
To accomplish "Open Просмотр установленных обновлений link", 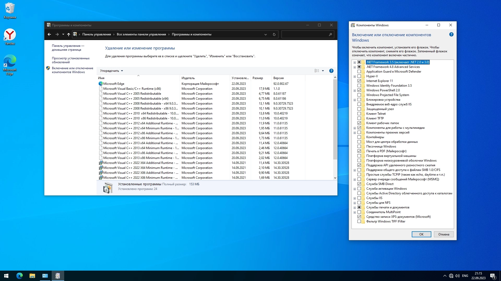I will (x=70, y=60).
